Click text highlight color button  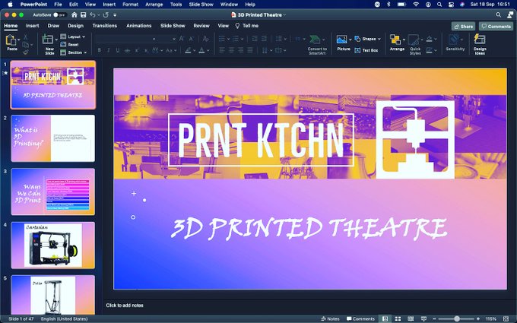pyautogui.click(x=188, y=50)
